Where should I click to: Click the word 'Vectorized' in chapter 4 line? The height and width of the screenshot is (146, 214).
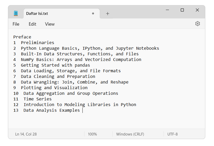[x=98, y=60]
